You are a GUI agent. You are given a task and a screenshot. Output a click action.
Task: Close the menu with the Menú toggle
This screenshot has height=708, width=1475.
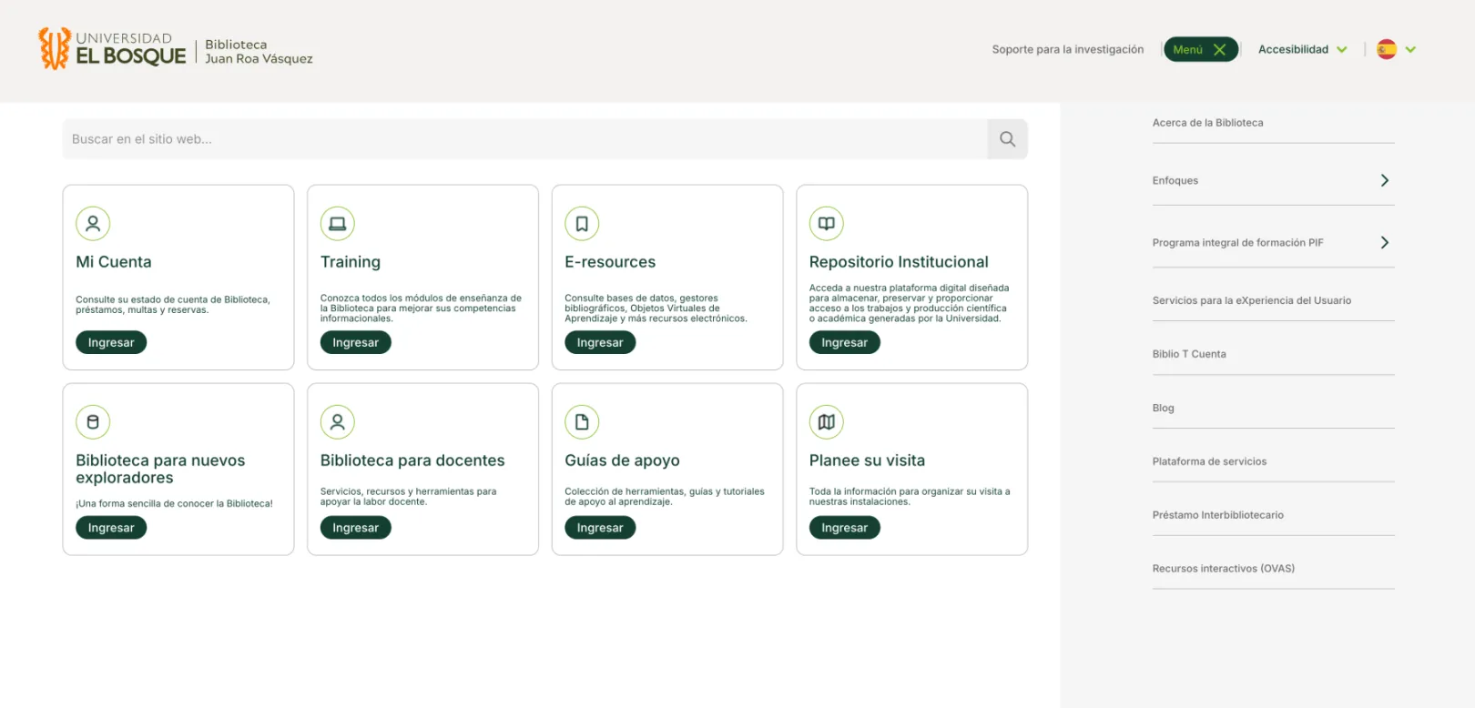pos(1200,50)
